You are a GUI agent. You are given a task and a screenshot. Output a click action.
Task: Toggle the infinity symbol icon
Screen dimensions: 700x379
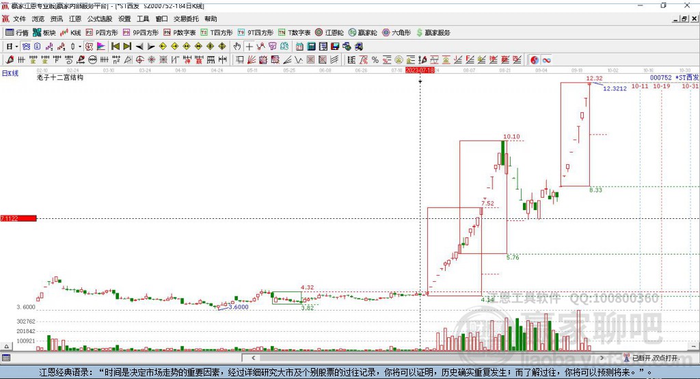tap(546, 60)
